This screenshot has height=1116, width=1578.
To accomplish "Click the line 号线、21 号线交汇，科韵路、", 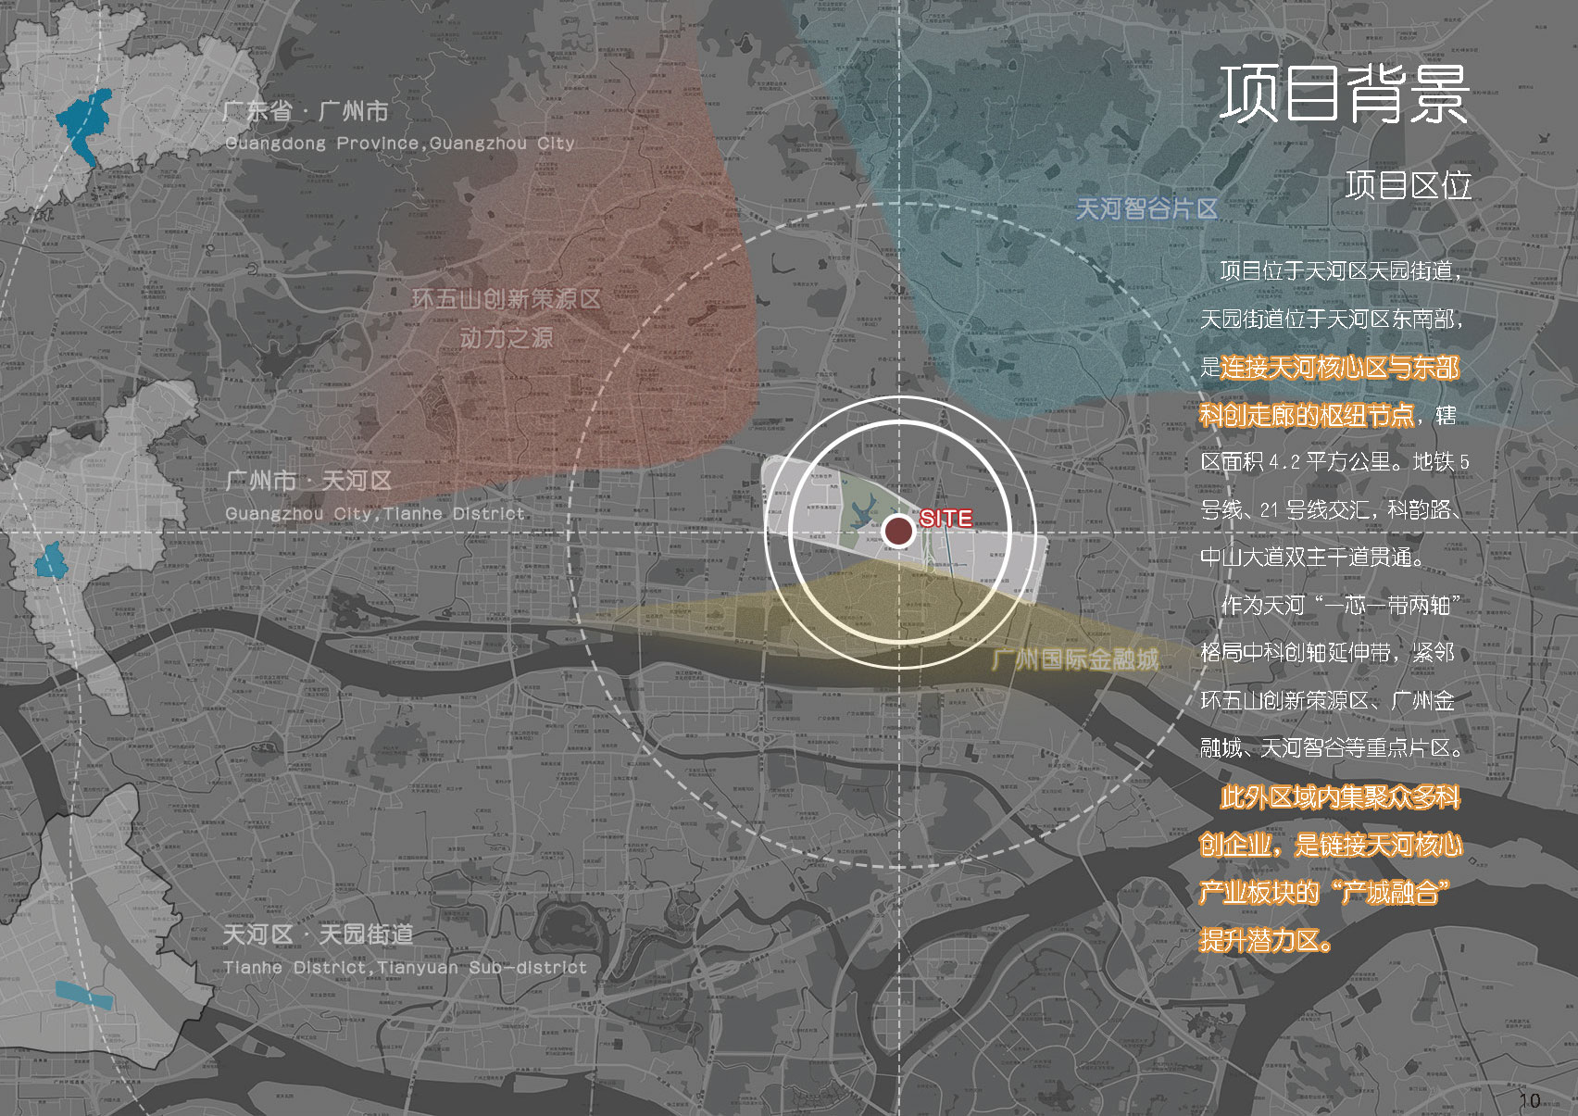I will [1331, 509].
